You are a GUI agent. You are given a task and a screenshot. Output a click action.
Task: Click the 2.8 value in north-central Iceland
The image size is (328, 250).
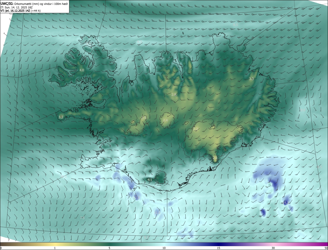pyautogui.click(x=174, y=95)
